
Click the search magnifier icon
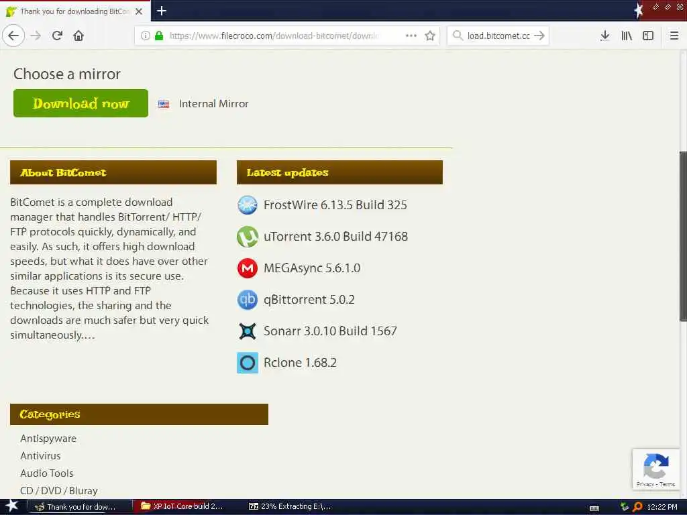pyautogui.click(x=458, y=36)
